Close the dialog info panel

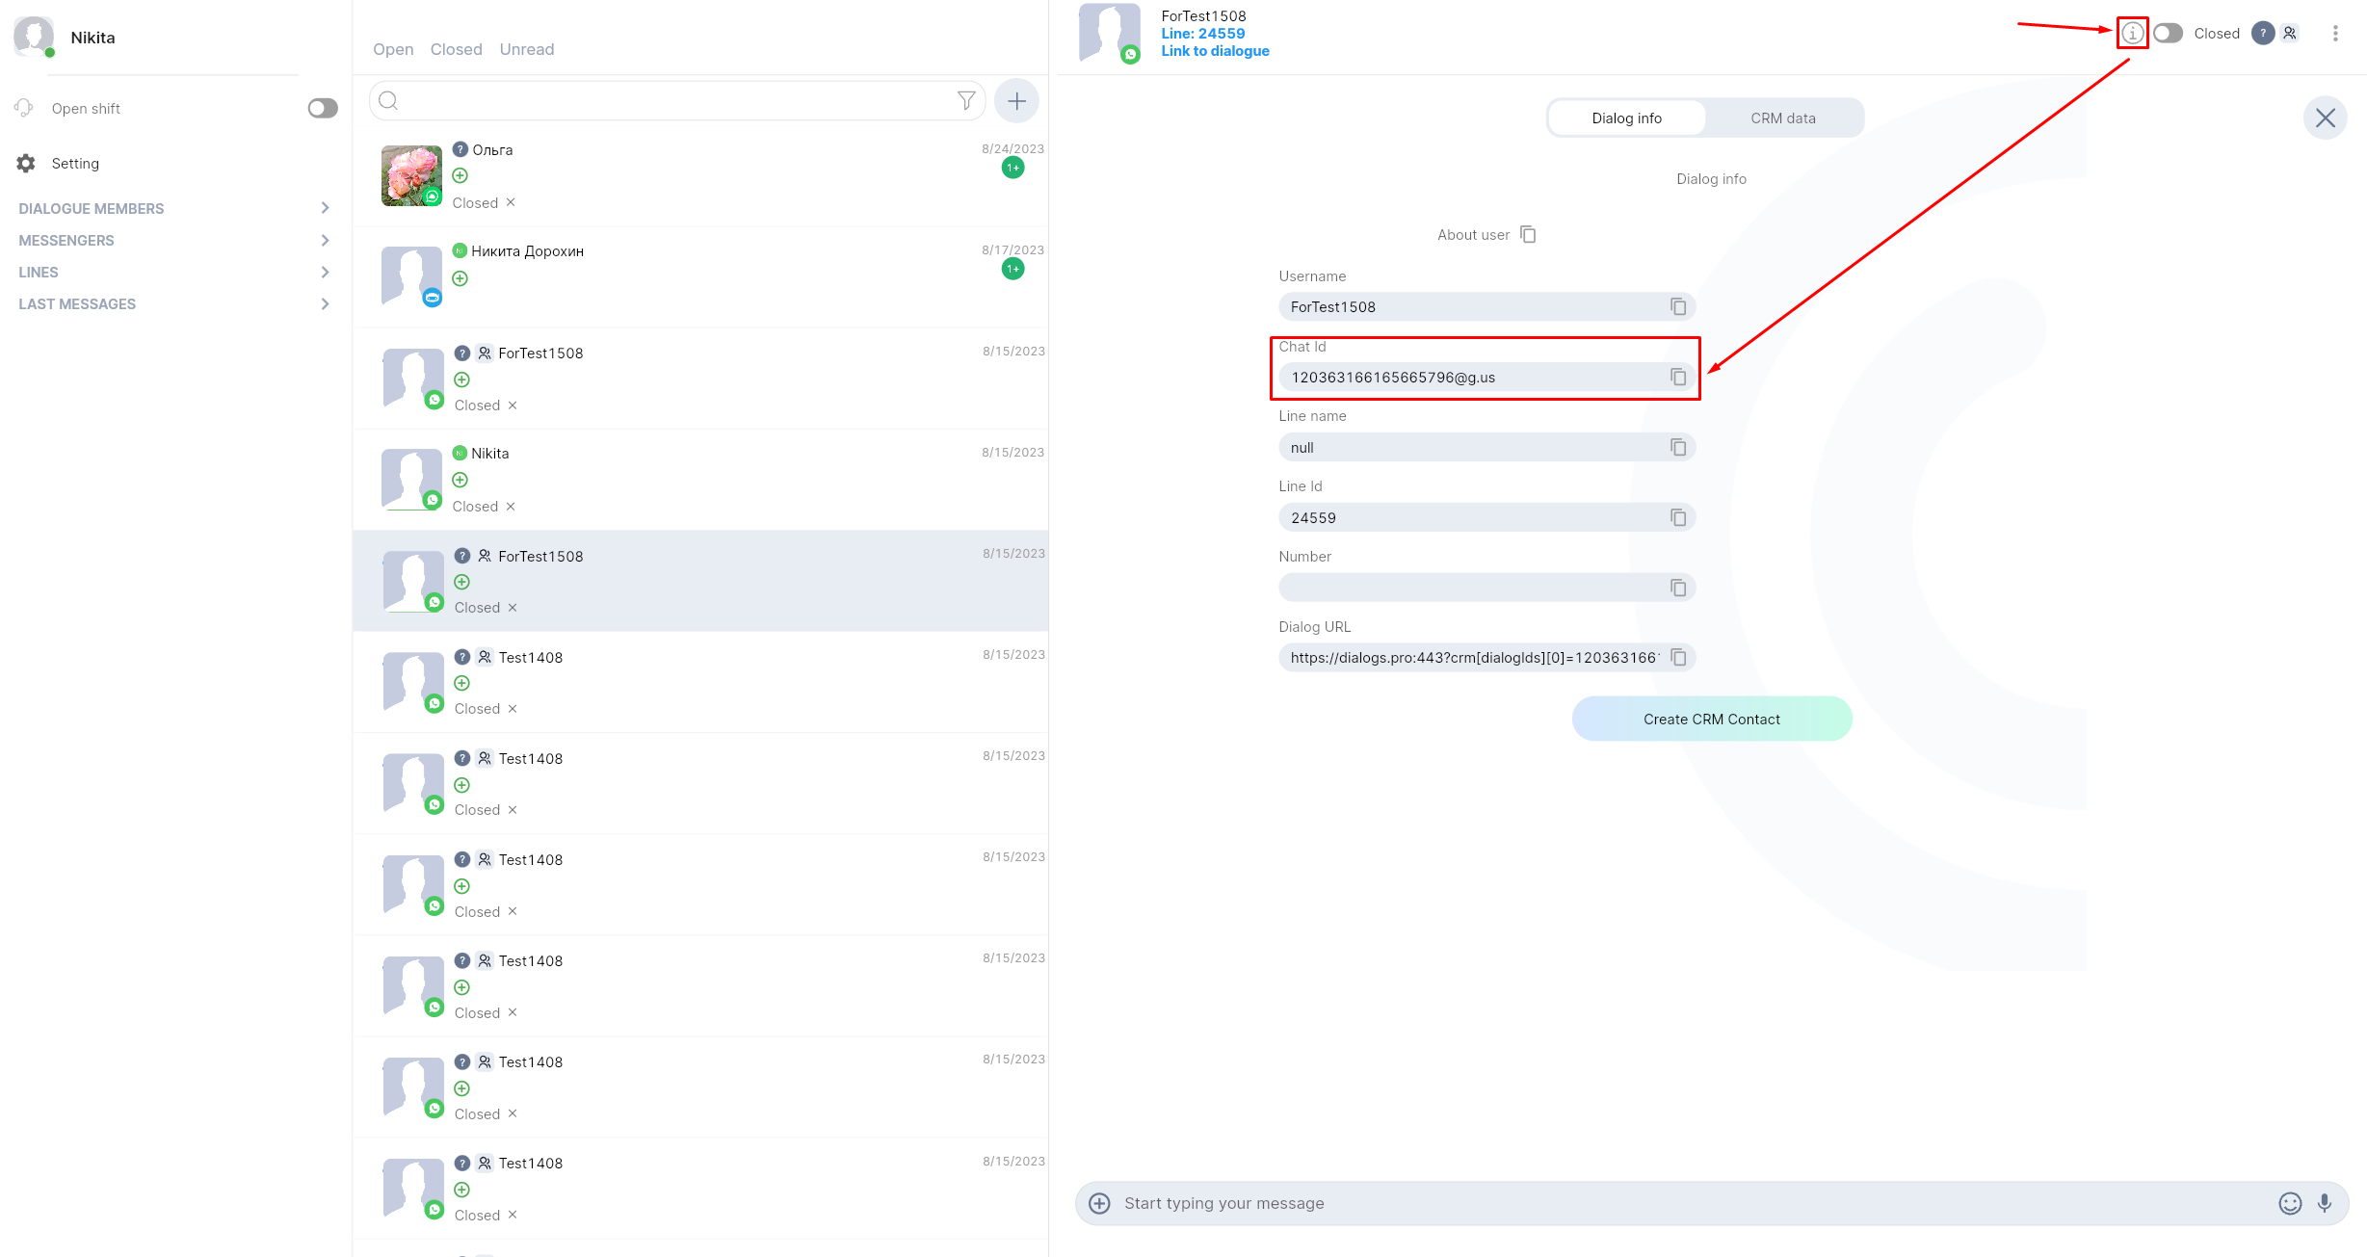[2325, 118]
